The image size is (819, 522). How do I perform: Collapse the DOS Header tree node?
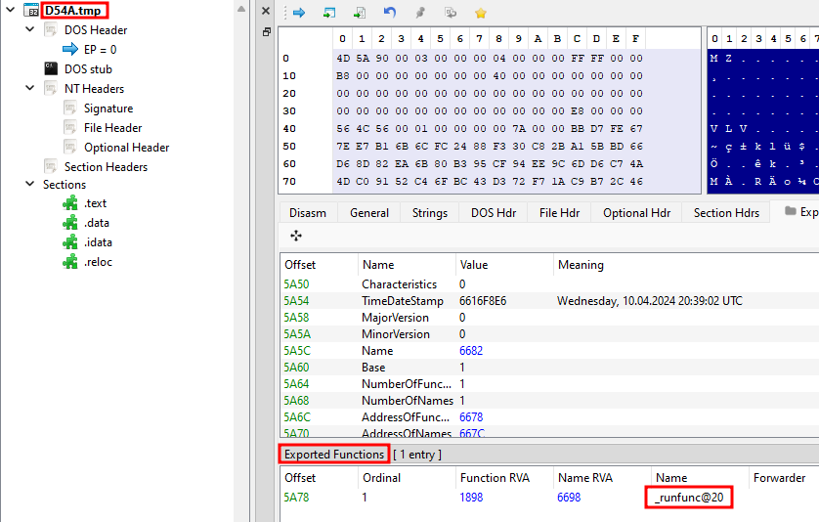pos(29,29)
